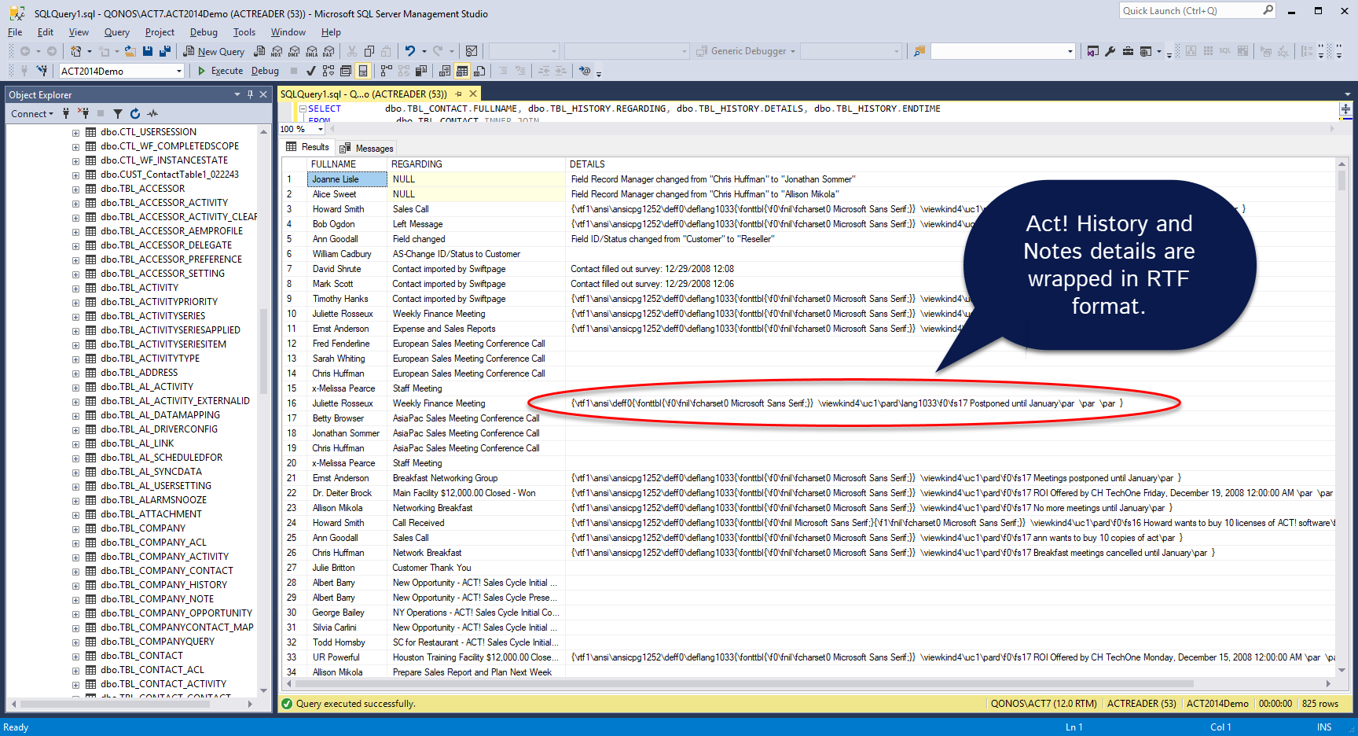1358x736 pixels.
Task: Switch to the Results tab
Action: tap(308, 147)
